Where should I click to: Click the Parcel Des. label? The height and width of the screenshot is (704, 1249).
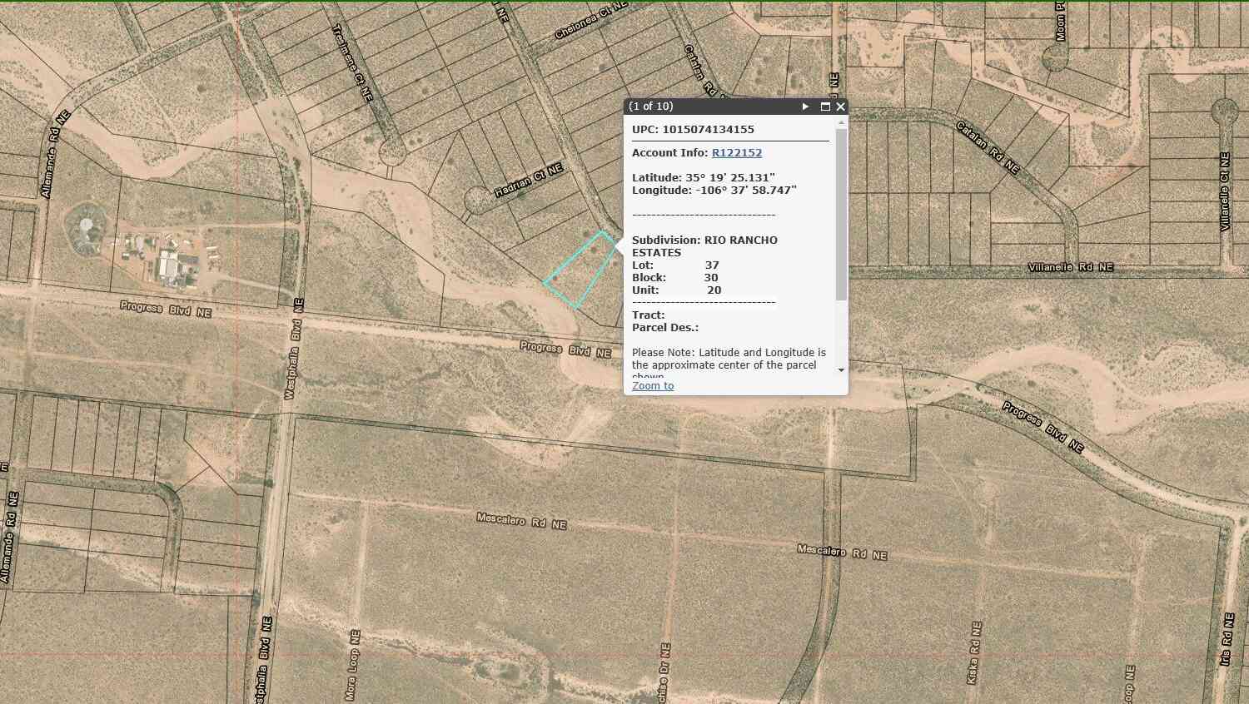(665, 328)
